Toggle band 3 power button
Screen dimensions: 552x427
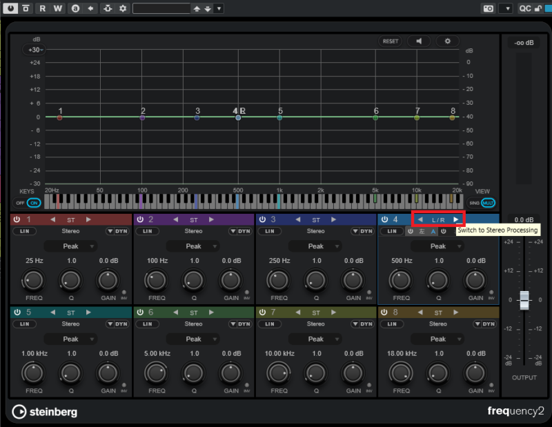click(262, 219)
